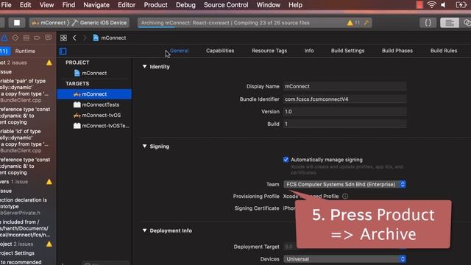The width and height of the screenshot is (471, 265).
Task: Open the Help menu
Action: click(x=295, y=5)
